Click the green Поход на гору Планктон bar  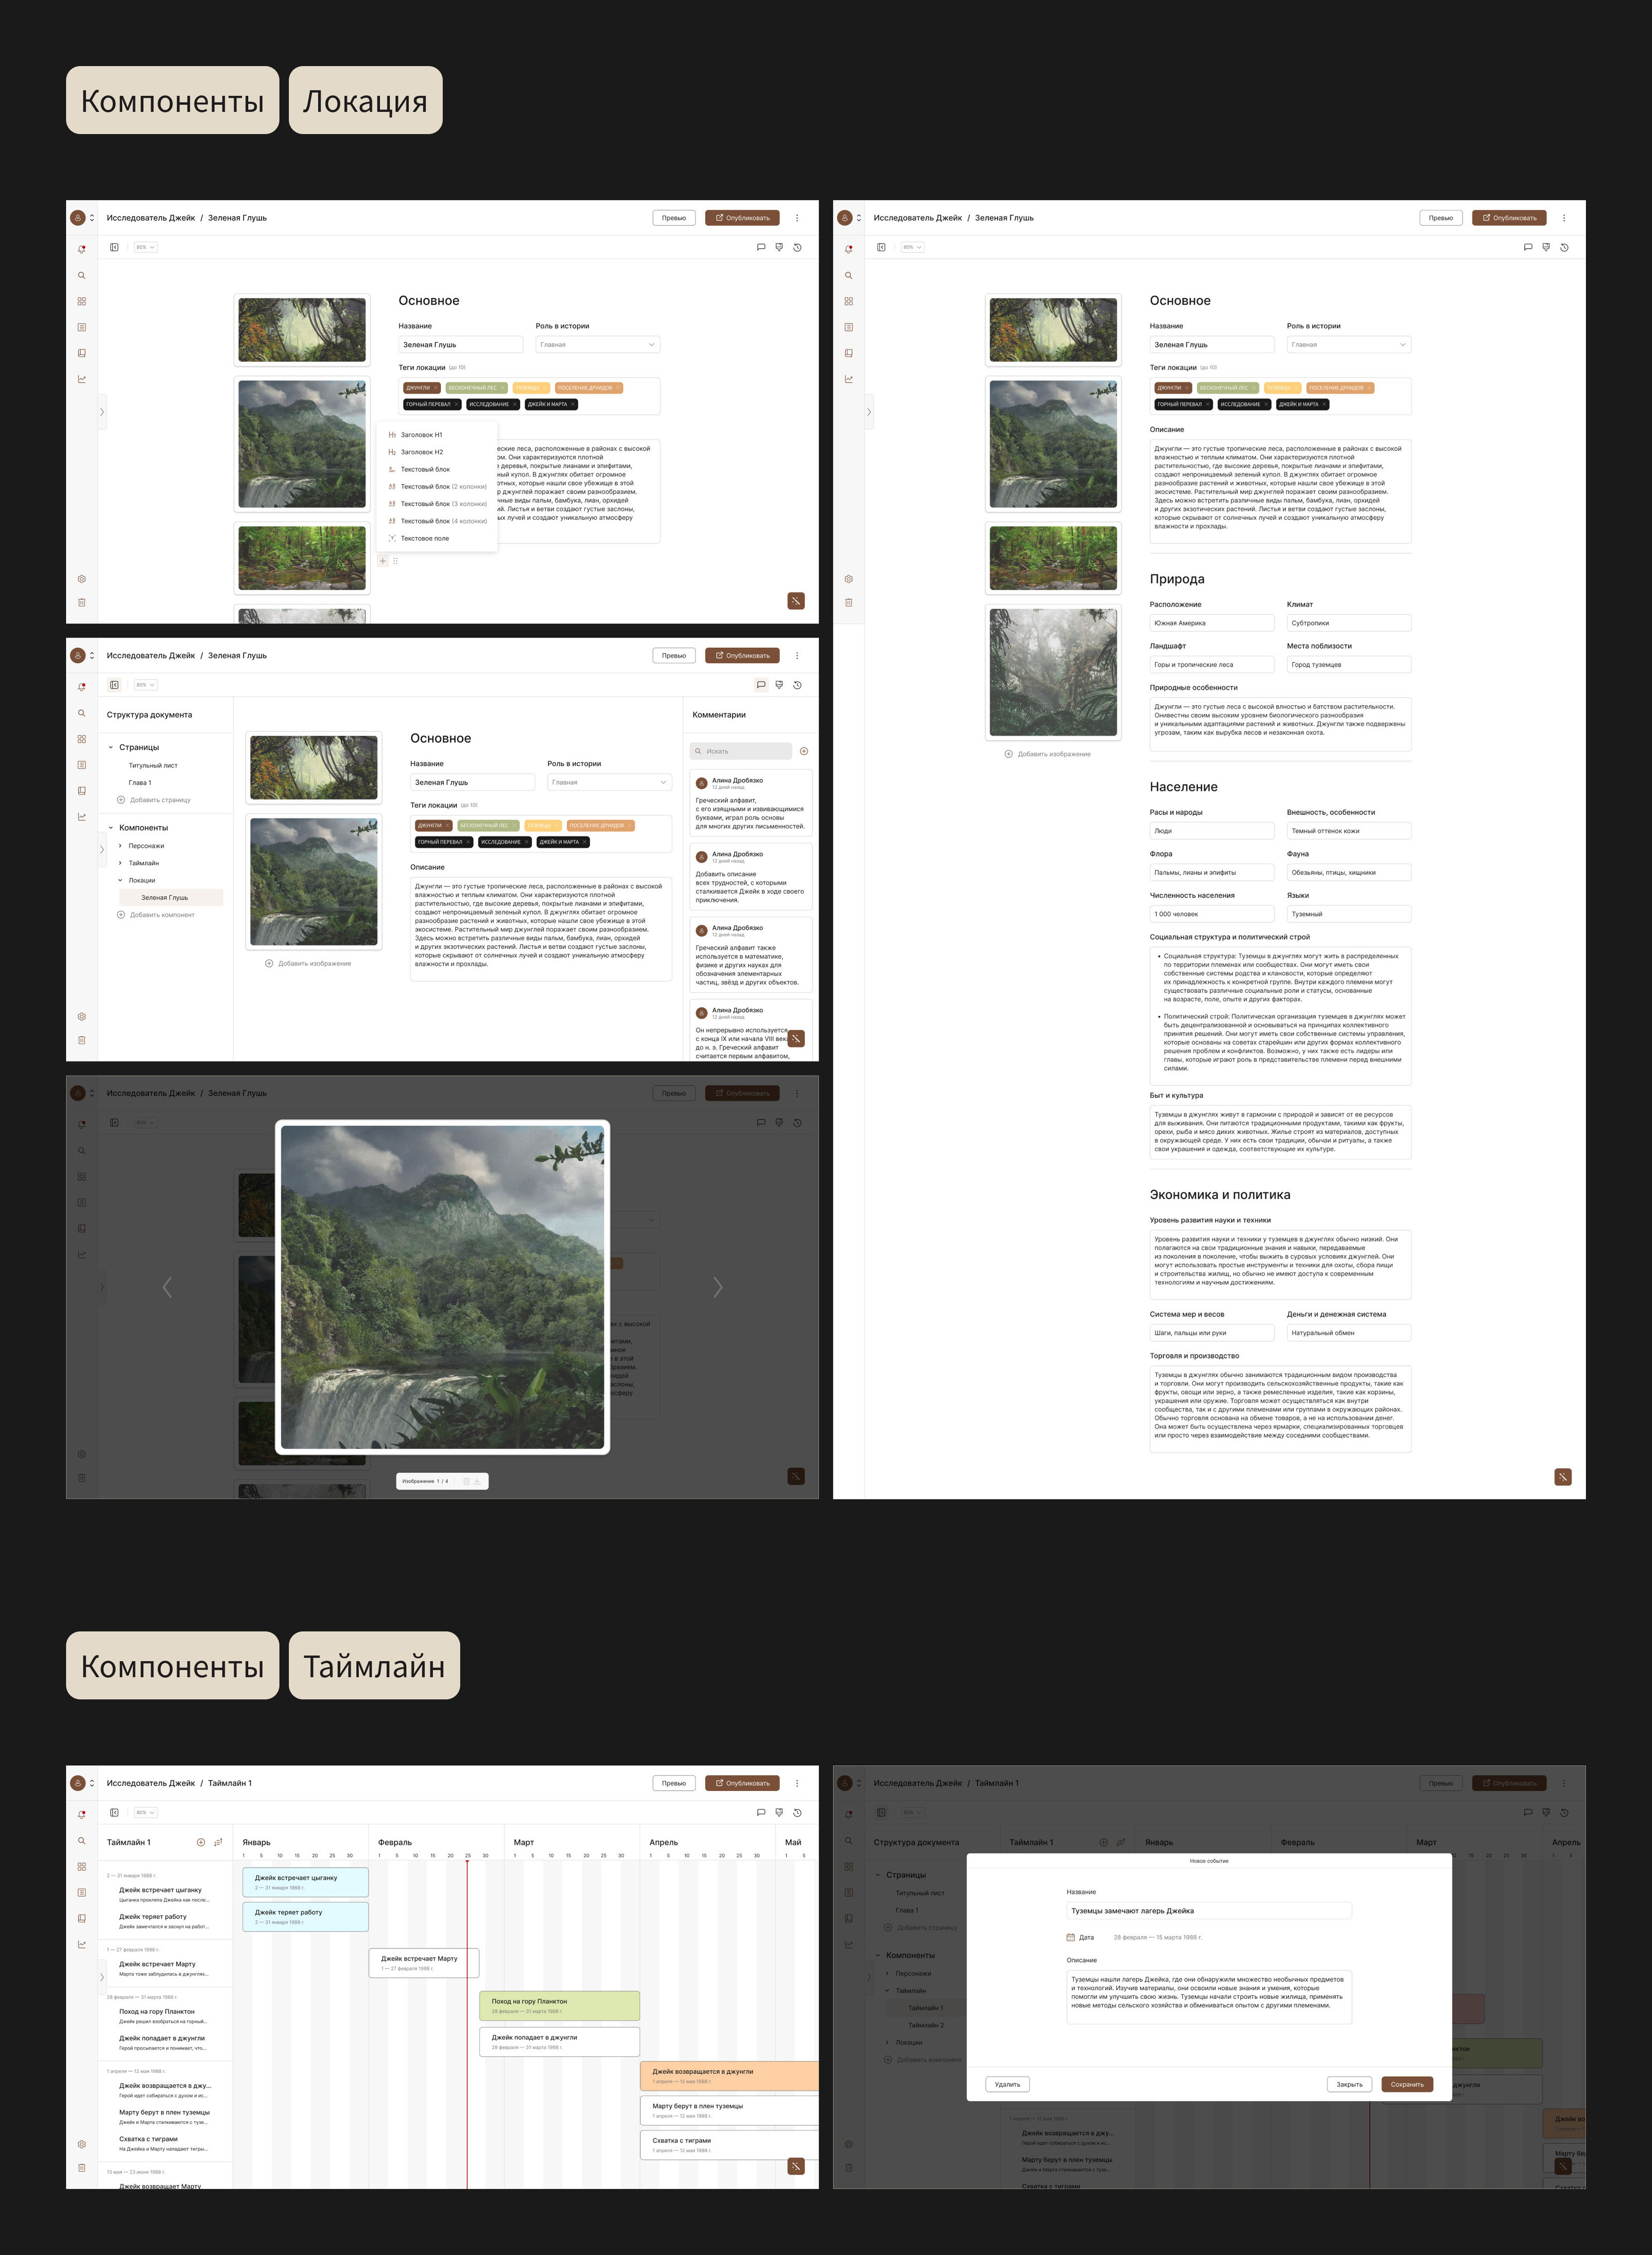(559, 2005)
